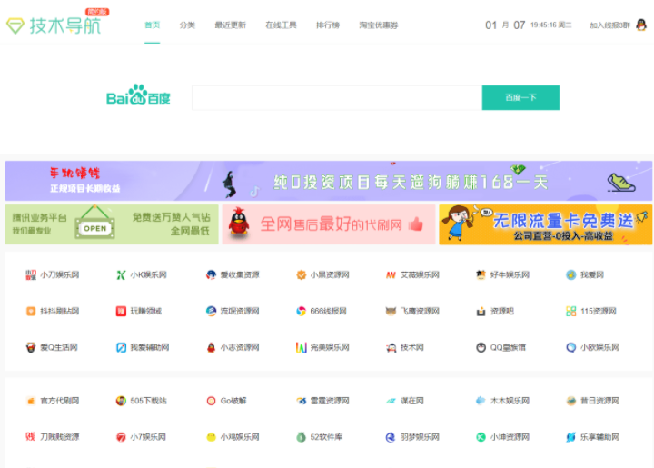Click the blue 我爱辅助网 icon
The height and width of the screenshot is (468, 654).
coord(121,347)
